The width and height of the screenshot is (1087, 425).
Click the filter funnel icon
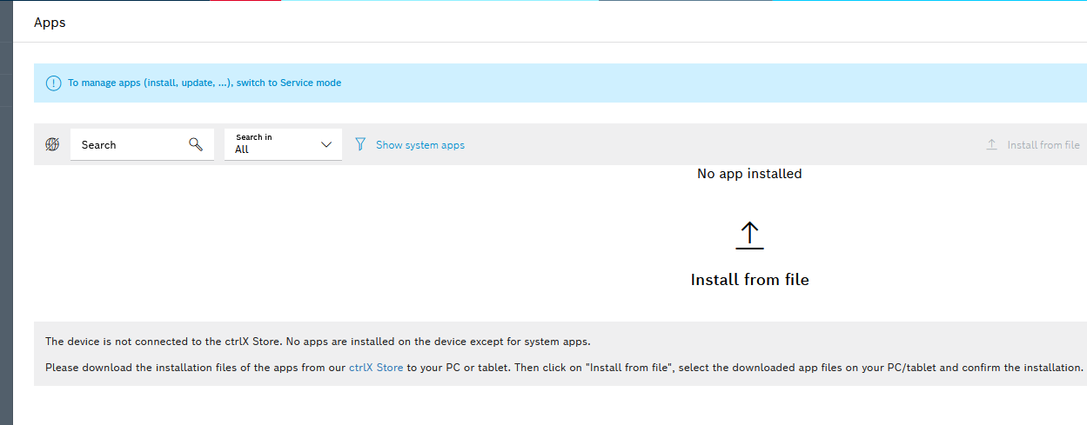click(x=360, y=144)
